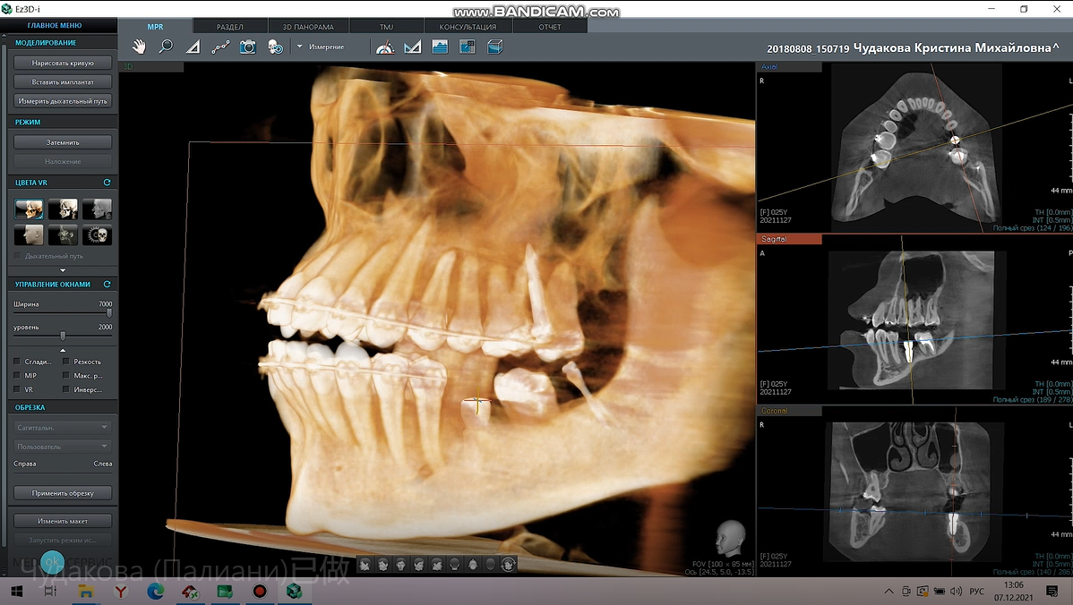Screen dimensions: 1073x605
Task: Open the Сагиттальн. dropdown
Action: click(x=62, y=428)
